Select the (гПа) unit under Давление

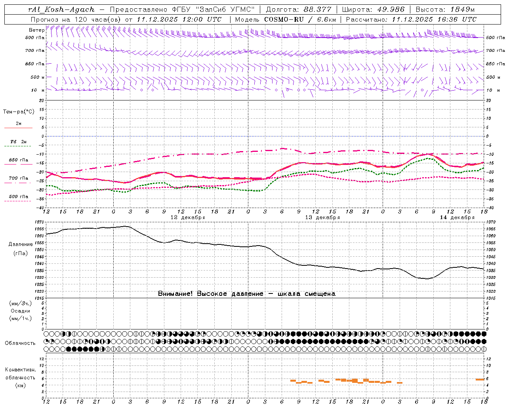tap(21, 254)
